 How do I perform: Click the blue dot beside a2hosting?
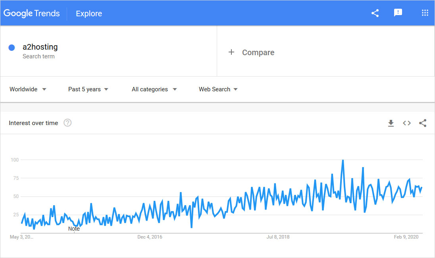(x=12, y=48)
